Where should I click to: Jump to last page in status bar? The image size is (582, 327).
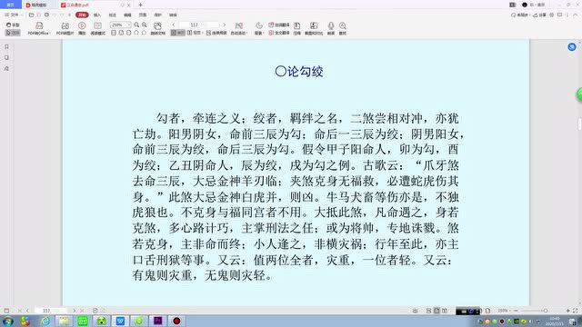pyautogui.click(x=82, y=311)
